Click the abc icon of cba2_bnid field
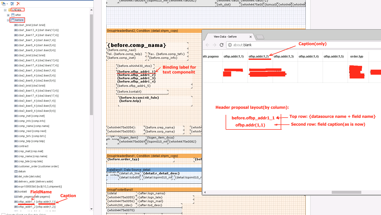The height and width of the screenshot is (215, 381). (16, 55)
